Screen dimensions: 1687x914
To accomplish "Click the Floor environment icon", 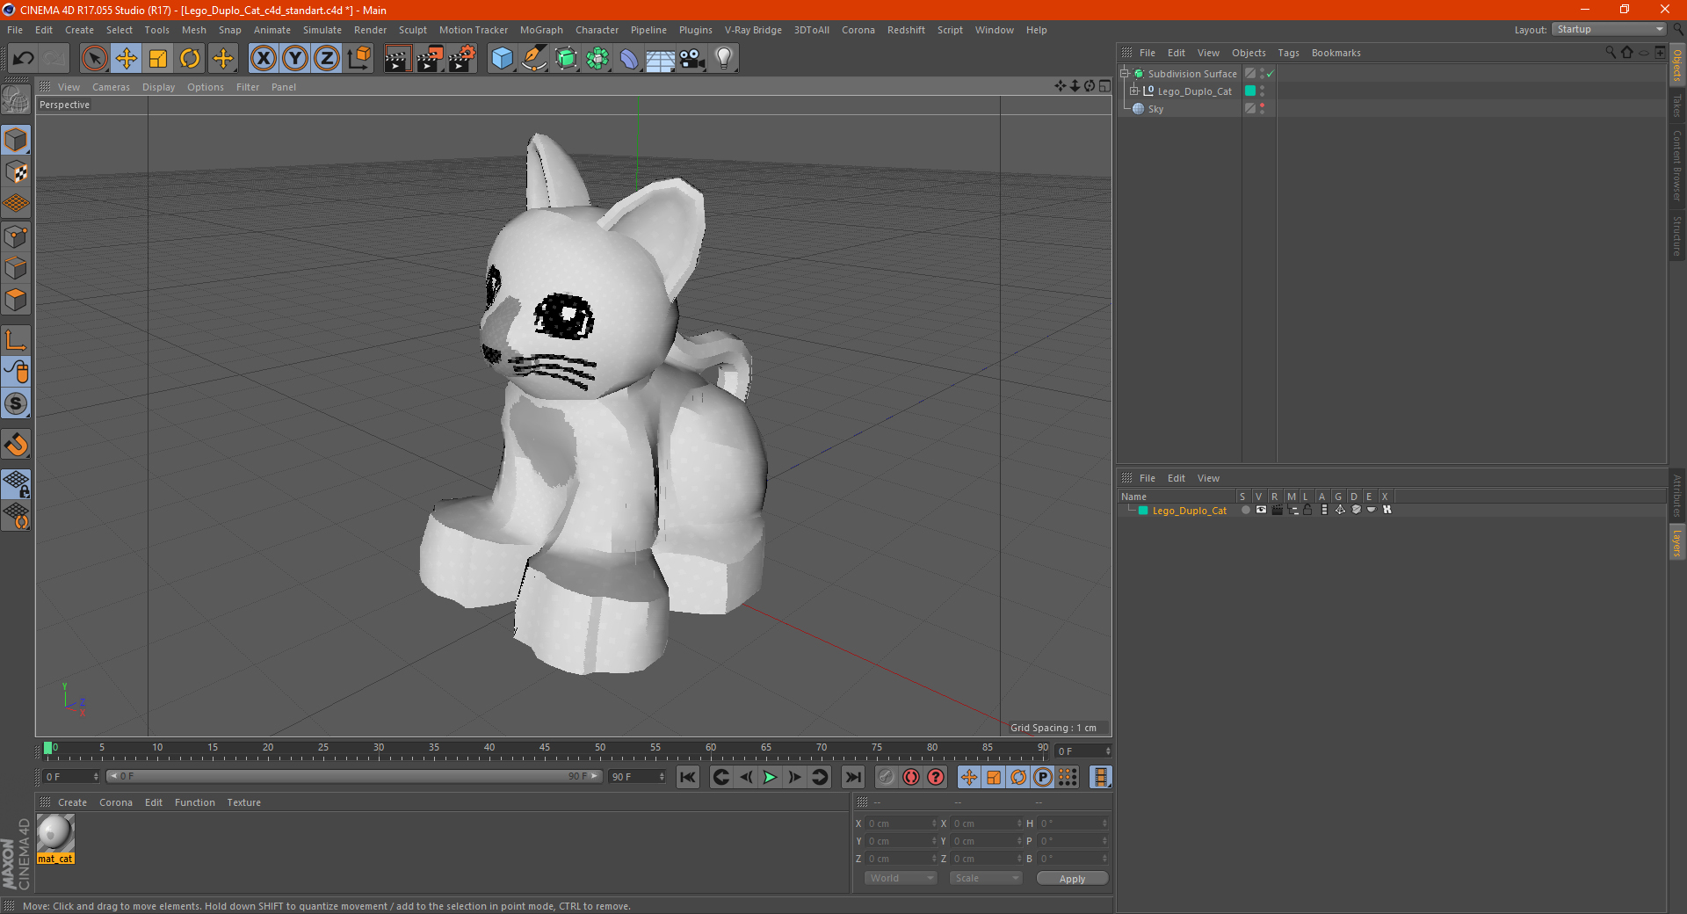I will click(661, 59).
